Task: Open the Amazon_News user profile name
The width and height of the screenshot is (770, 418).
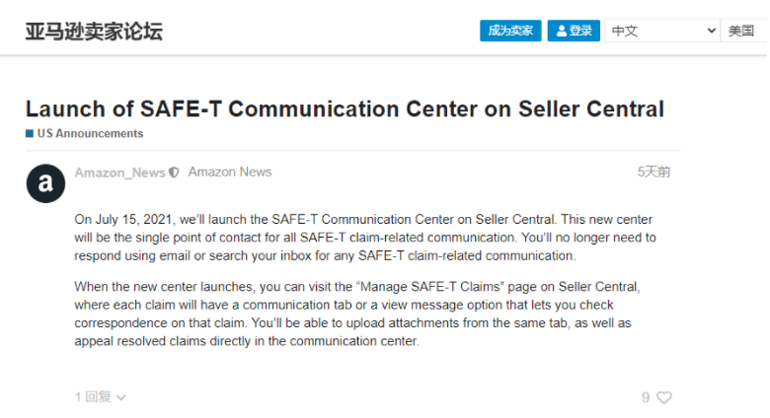Action: click(119, 173)
